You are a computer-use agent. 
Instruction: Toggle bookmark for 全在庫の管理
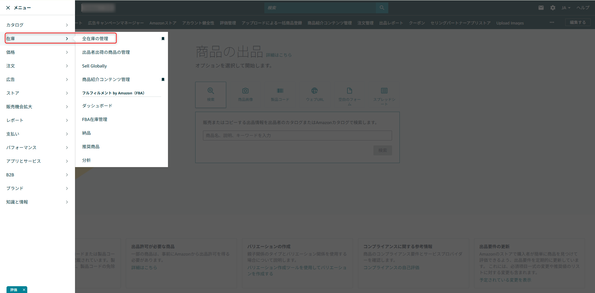163,39
